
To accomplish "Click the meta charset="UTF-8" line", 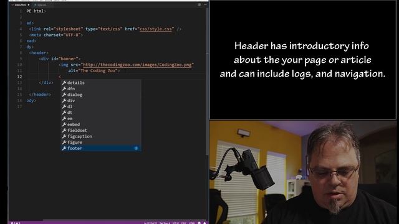I will point(56,35).
